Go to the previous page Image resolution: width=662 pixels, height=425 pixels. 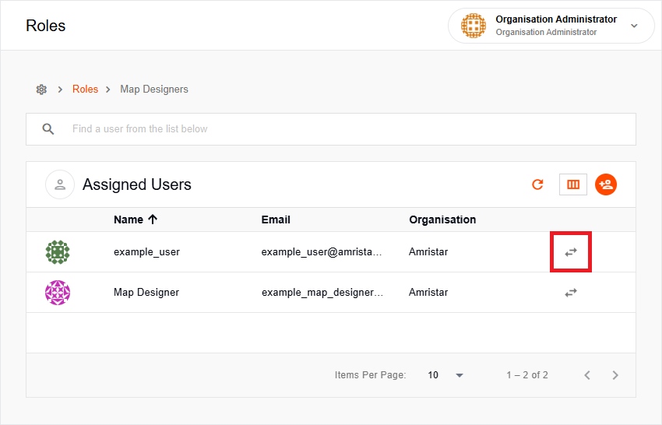(x=587, y=375)
